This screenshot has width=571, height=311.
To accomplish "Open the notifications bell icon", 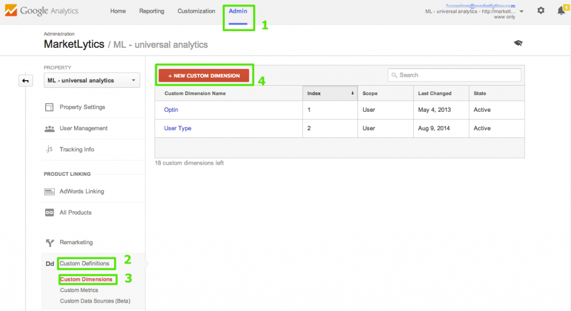I will click(561, 11).
